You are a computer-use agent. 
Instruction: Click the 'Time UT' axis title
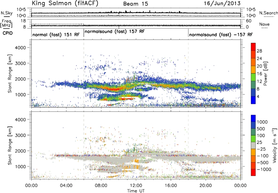tap(136, 191)
